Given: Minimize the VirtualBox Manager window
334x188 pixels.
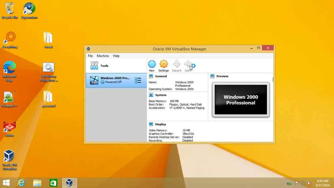Looking at the screenshot, I should (252, 48).
